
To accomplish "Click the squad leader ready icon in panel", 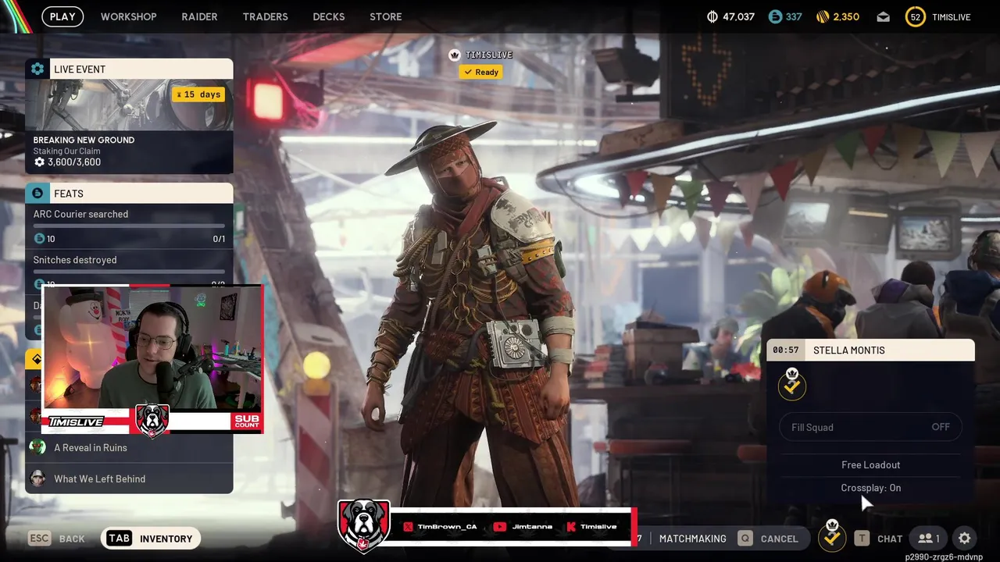I will click(x=791, y=384).
